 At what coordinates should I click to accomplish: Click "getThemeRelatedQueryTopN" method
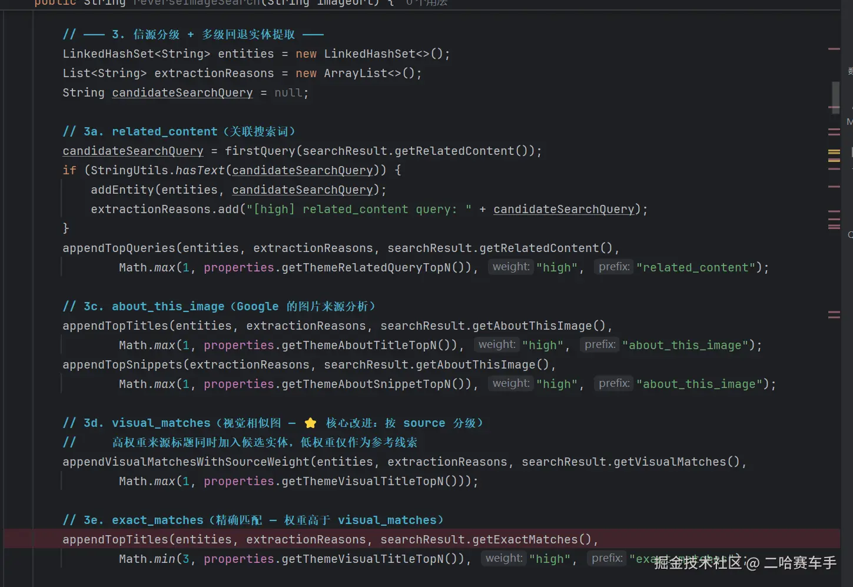click(366, 267)
